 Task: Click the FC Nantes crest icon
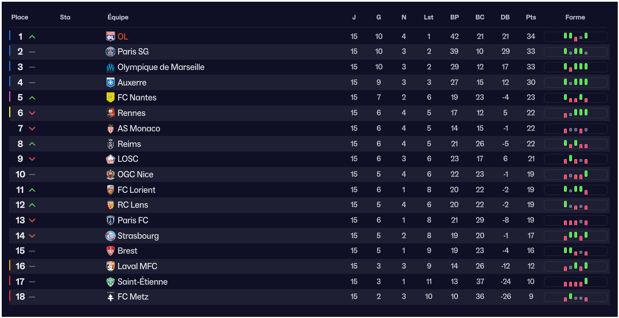pos(111,98)
